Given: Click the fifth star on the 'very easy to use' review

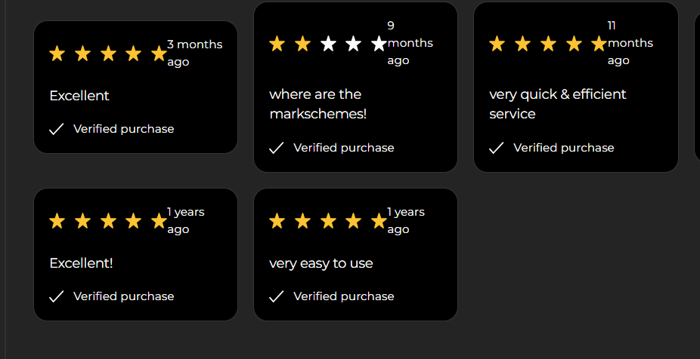Looking at the screenshot, I should click(x=379, y=221).
